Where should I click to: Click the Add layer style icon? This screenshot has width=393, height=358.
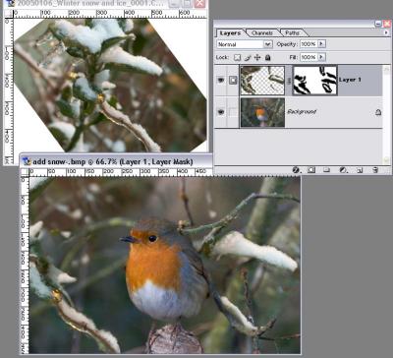pyautogui.click(x=296, y=170)
